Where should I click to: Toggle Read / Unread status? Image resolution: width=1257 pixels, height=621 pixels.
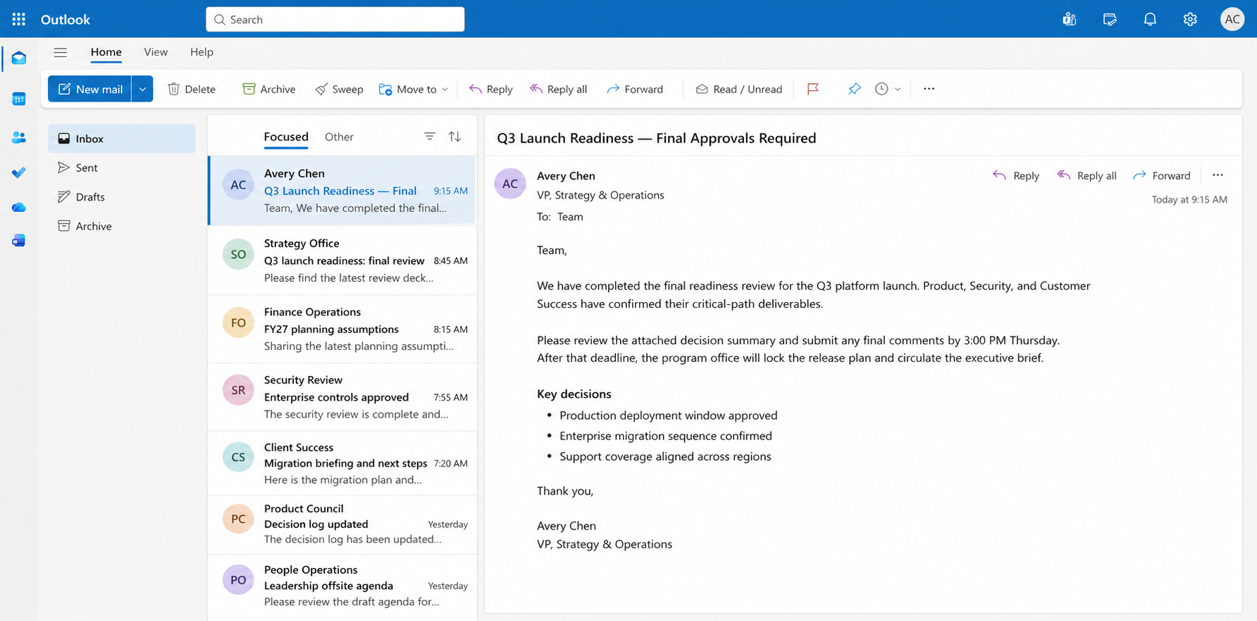pyautogui.click(x=739, y=89)
